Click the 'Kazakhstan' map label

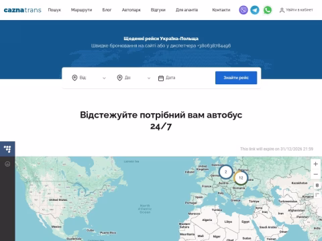tap(299, 183)
